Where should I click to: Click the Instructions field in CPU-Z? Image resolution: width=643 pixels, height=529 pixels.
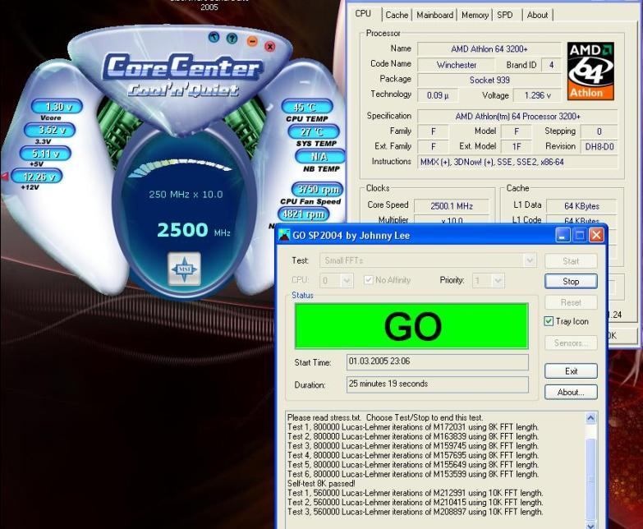pyautogui.click(x=517, y=162)
